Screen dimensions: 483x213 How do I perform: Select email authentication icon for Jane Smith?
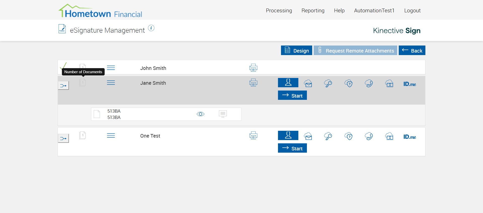[x=308, y=83]
